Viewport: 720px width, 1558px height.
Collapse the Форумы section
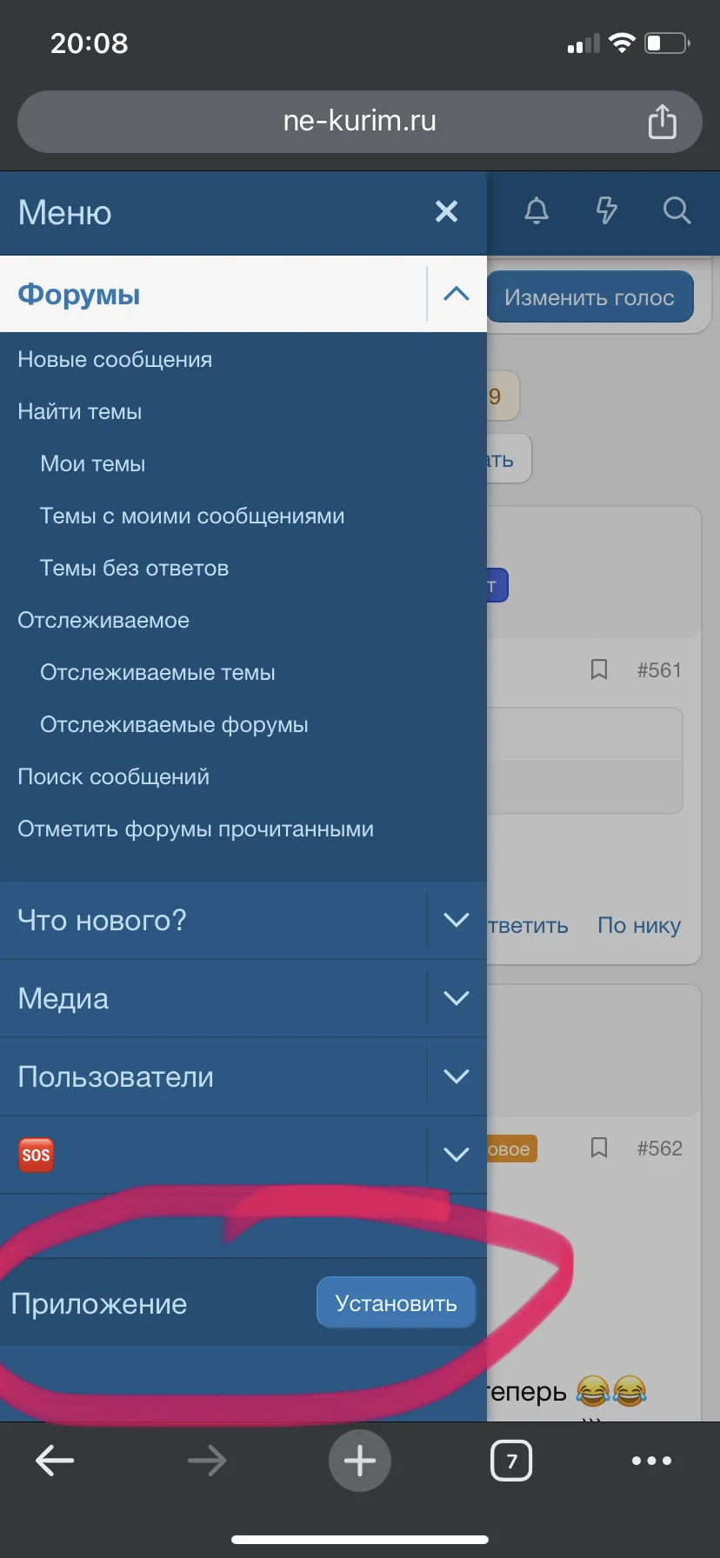coord(457,294)
